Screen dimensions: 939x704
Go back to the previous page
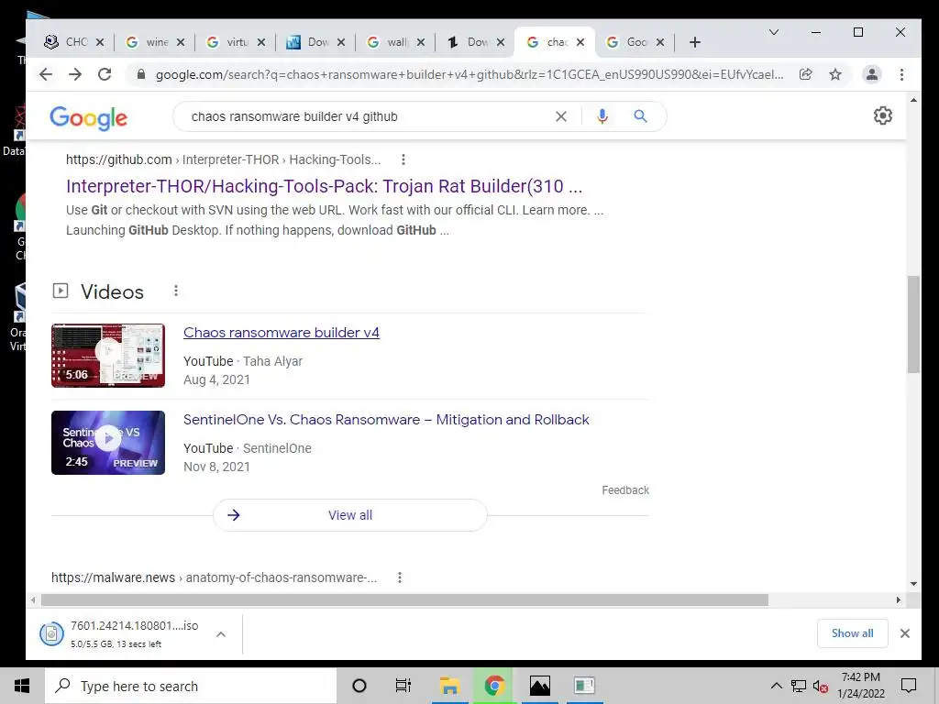(x=46, y=74)
